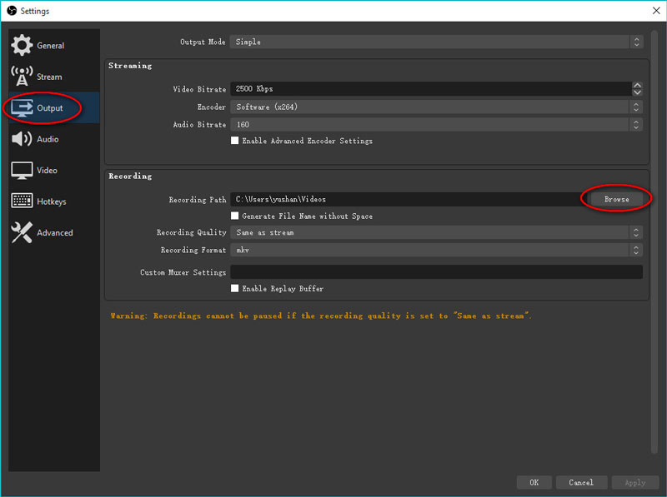Click the Custom Muxer Settings field

[436, 272]
